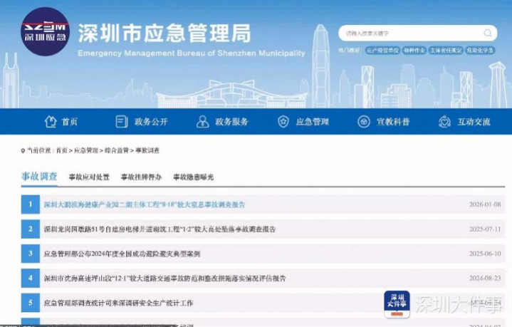Open the 深圳大鹏滨海健康产业园 accident report
Viewport: 512px width, 327px height.
[x=145, y=204]
